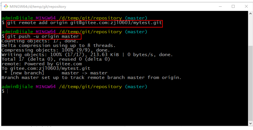Click the '[new branch]' output text
This screenshot has height=130, width=253.
(x=27, y=73)
